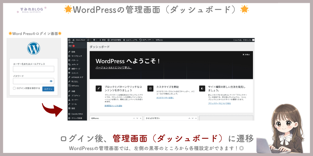Click the WordPress logo in the admin bar
313x156 pixels.
69,40
